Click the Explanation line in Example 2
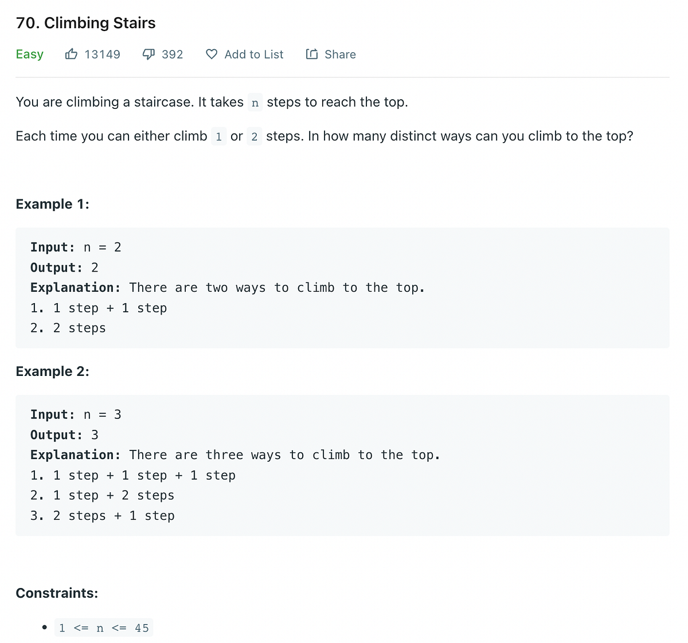Screen dimensions: 688x643 235,454
